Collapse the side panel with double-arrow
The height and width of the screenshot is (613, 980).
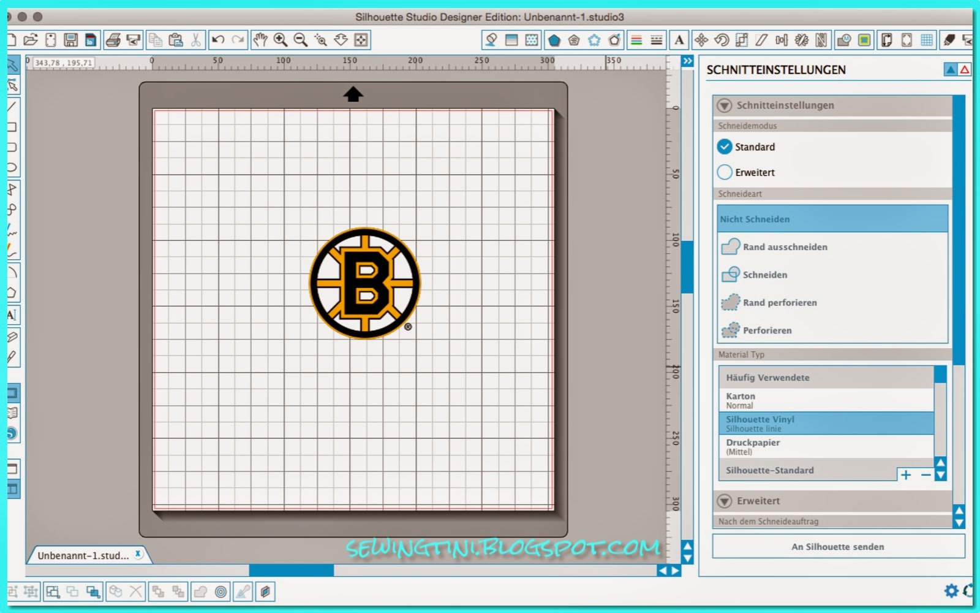(x=688, y=61)
